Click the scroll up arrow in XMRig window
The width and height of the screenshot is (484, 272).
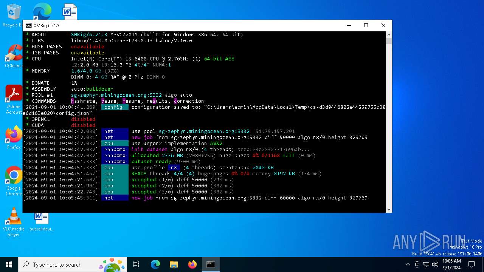pos(389,35)
